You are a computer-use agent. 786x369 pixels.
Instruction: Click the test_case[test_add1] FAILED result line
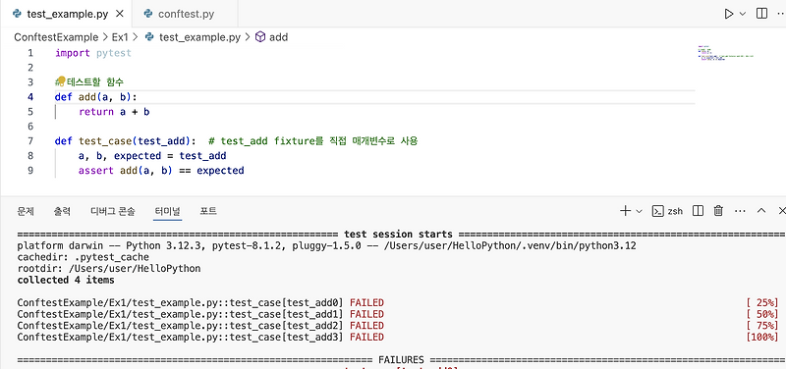click(x=200, y=314)
